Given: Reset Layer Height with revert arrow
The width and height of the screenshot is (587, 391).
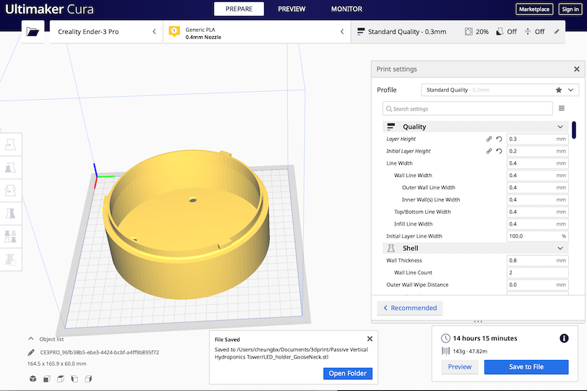Looking at the screenshot, I should coord(499,139).
